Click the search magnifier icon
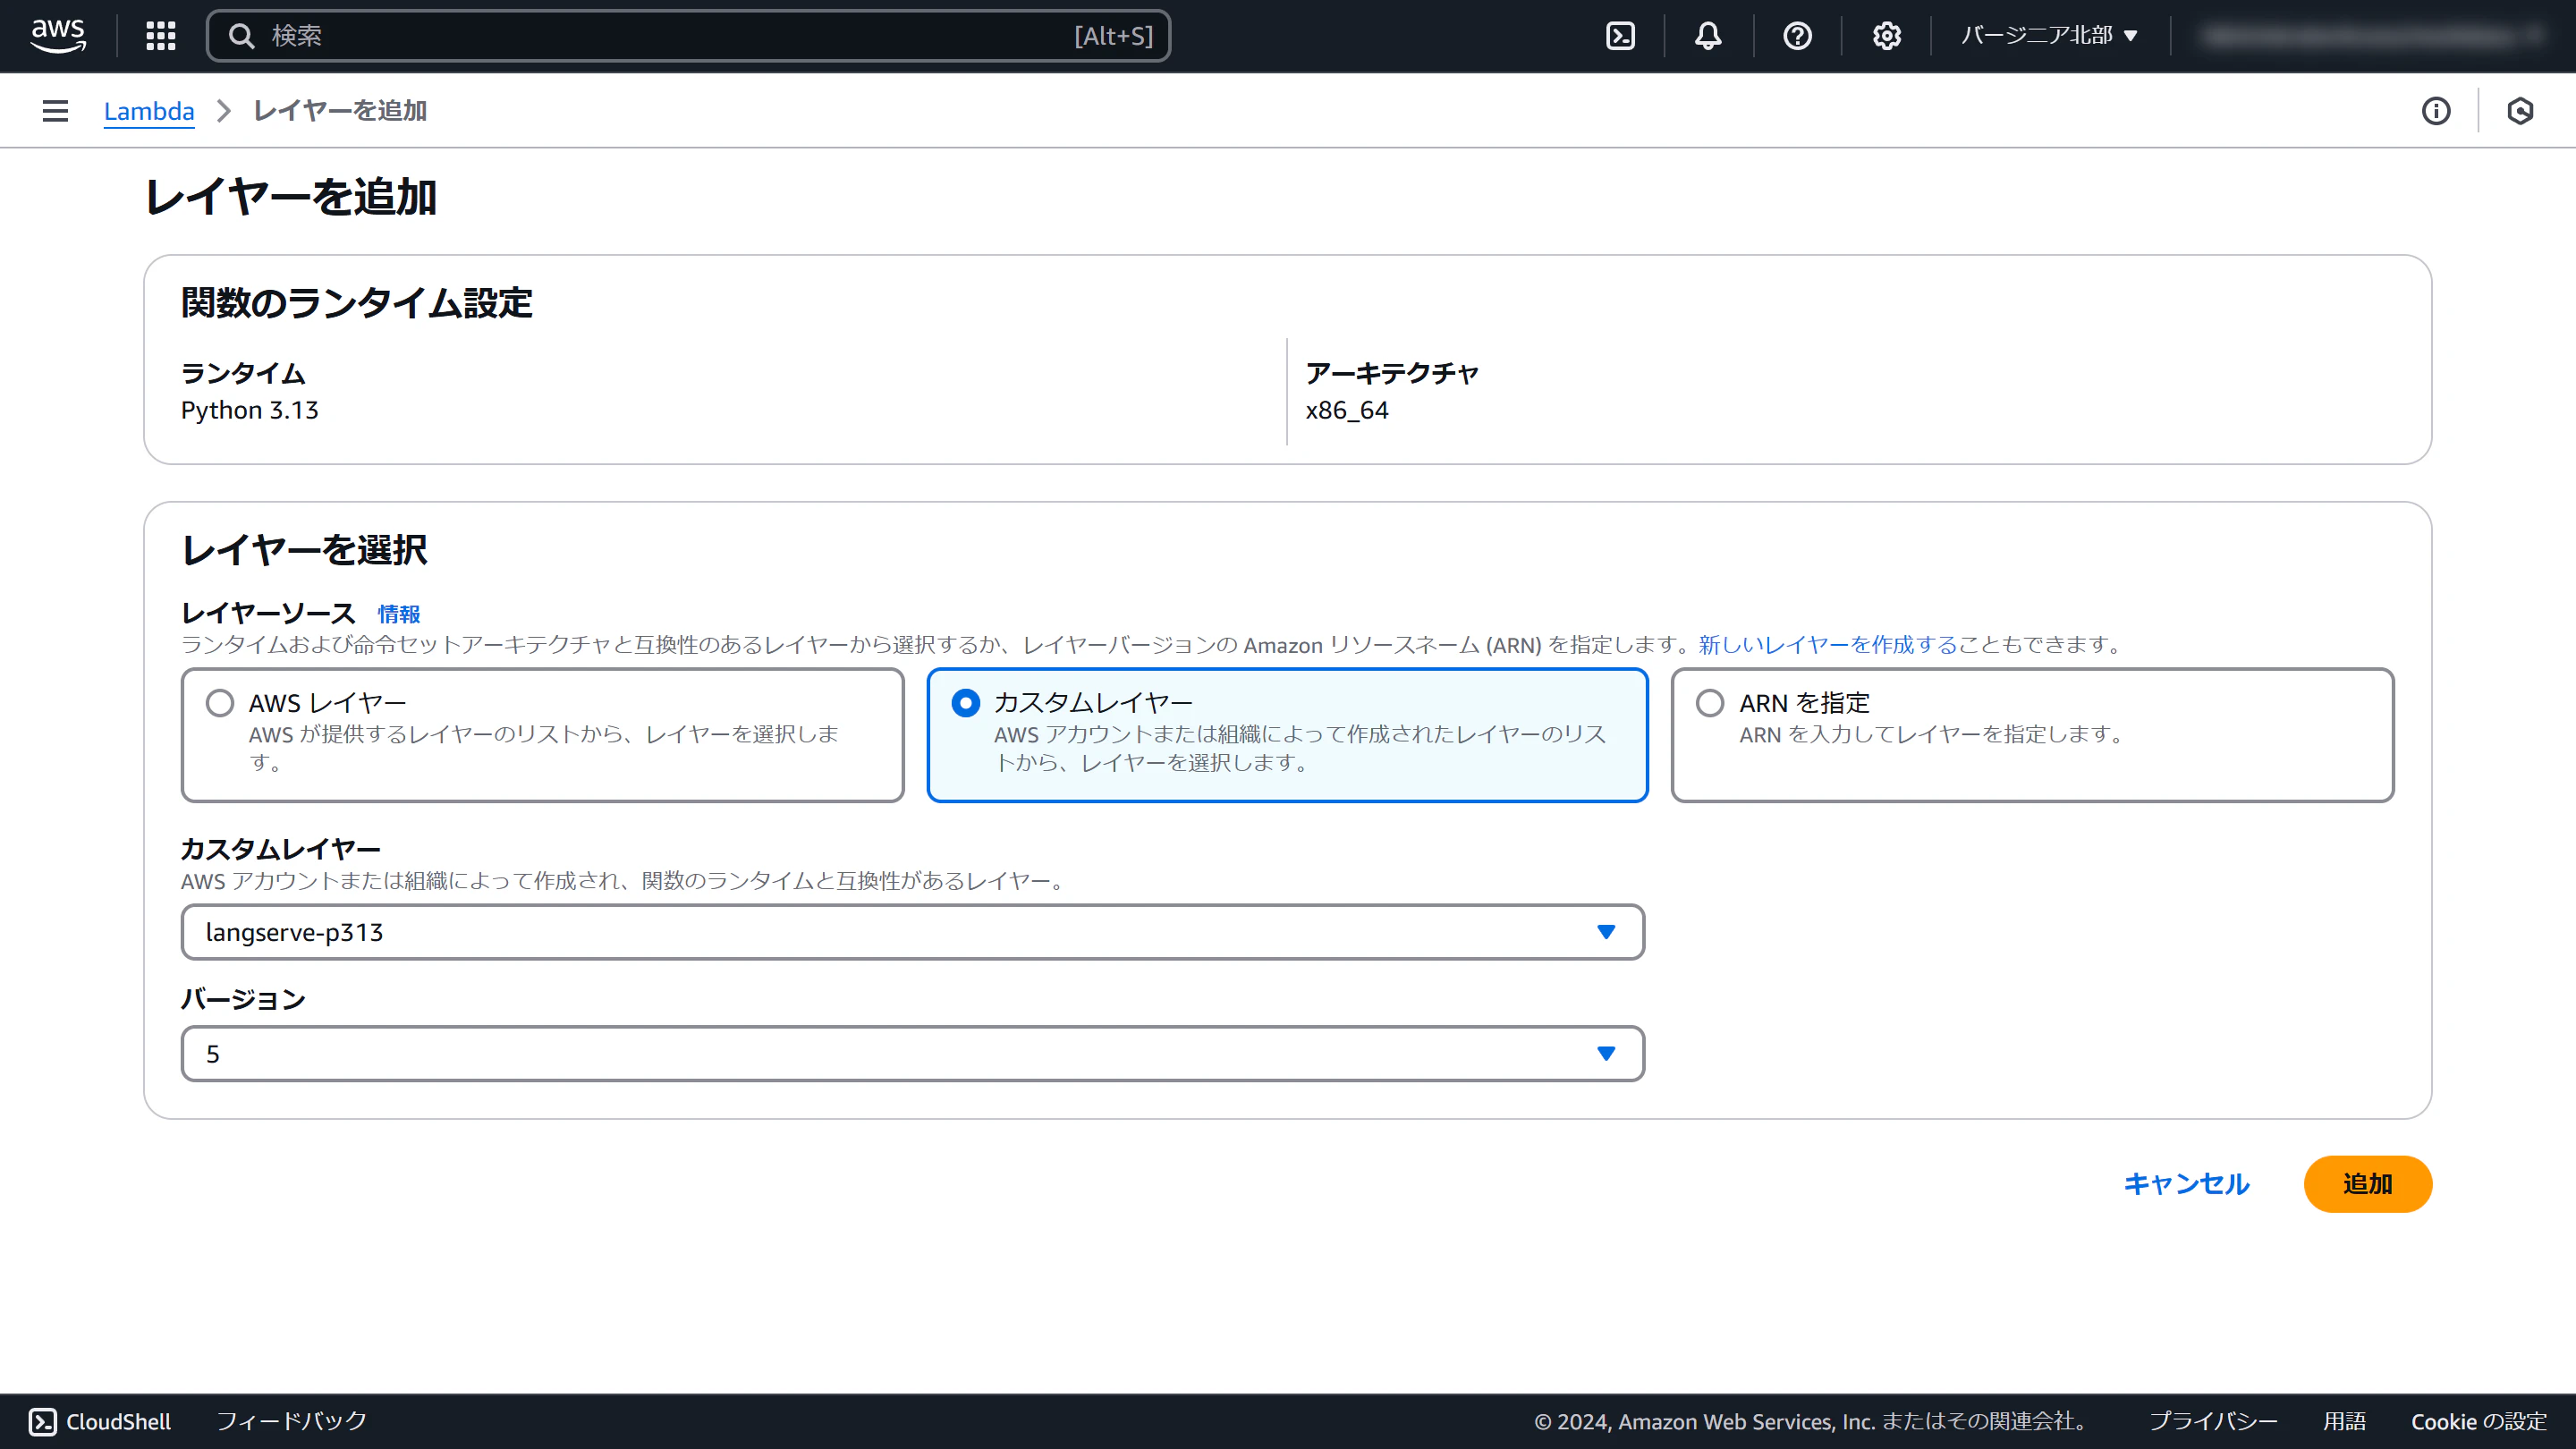 click(x=241, y=36)
